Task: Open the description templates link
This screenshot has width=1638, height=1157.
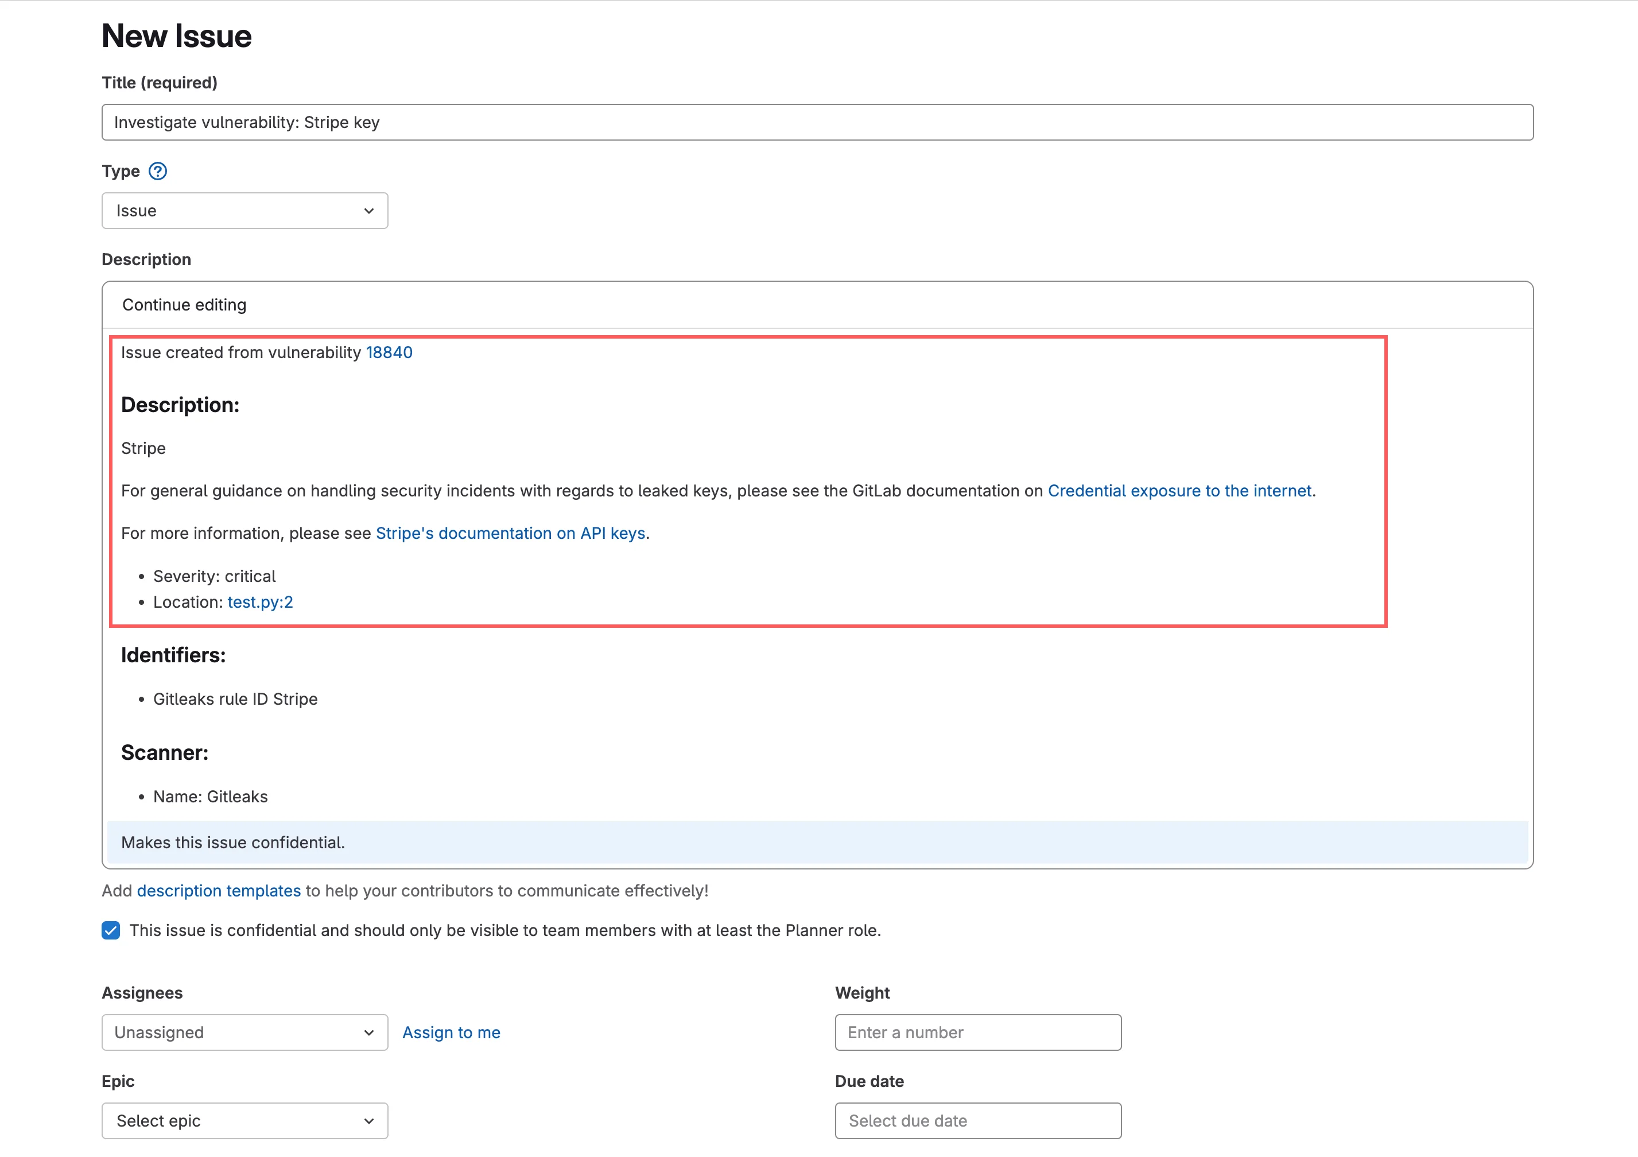Action: [218, 891]
